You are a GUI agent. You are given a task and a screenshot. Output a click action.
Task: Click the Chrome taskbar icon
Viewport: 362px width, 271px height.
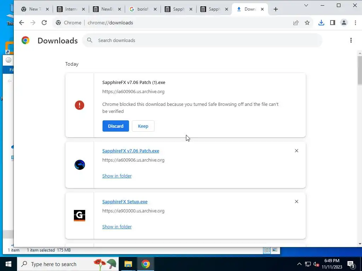[x=145, y=264]
